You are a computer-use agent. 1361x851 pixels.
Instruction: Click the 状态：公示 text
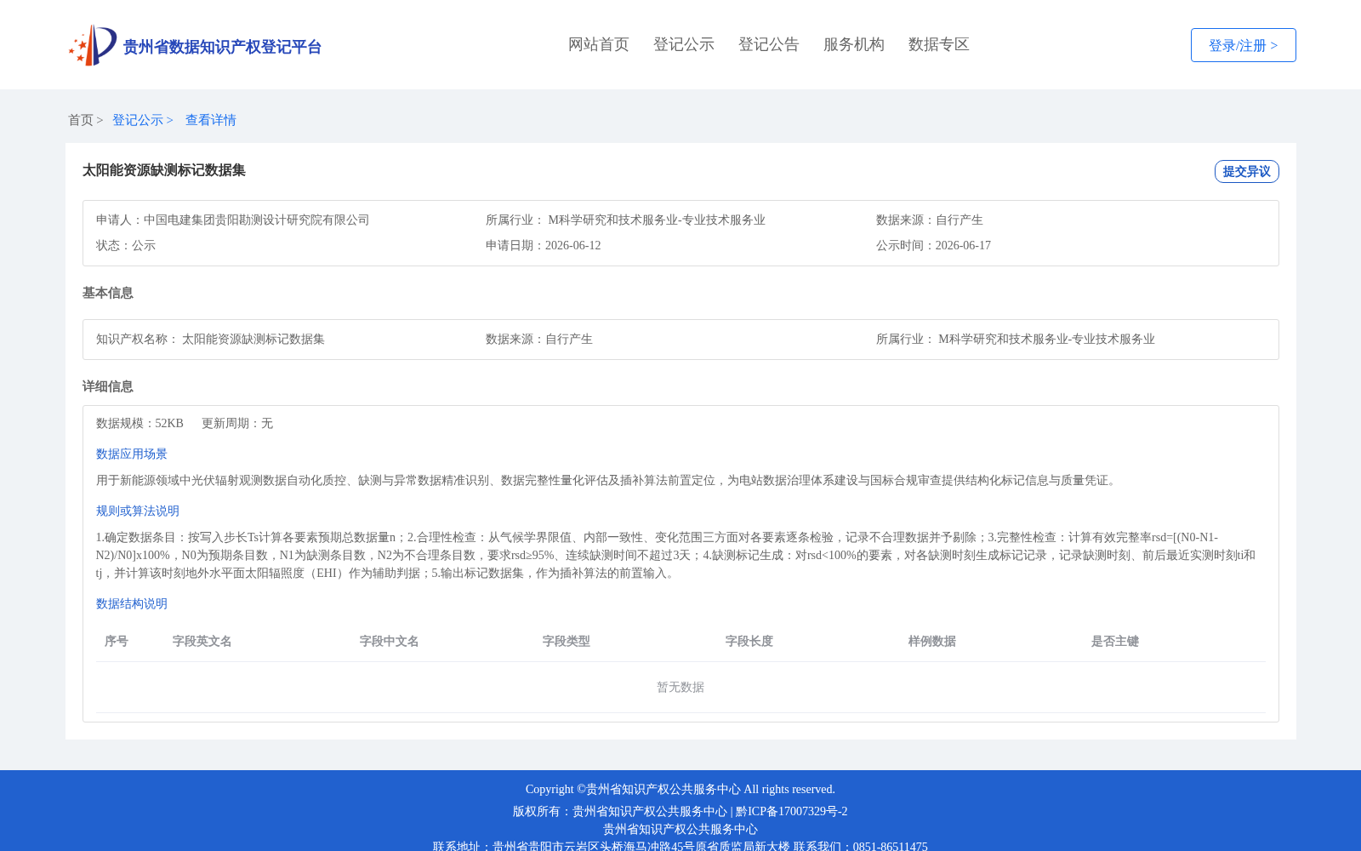coord(126,245)
